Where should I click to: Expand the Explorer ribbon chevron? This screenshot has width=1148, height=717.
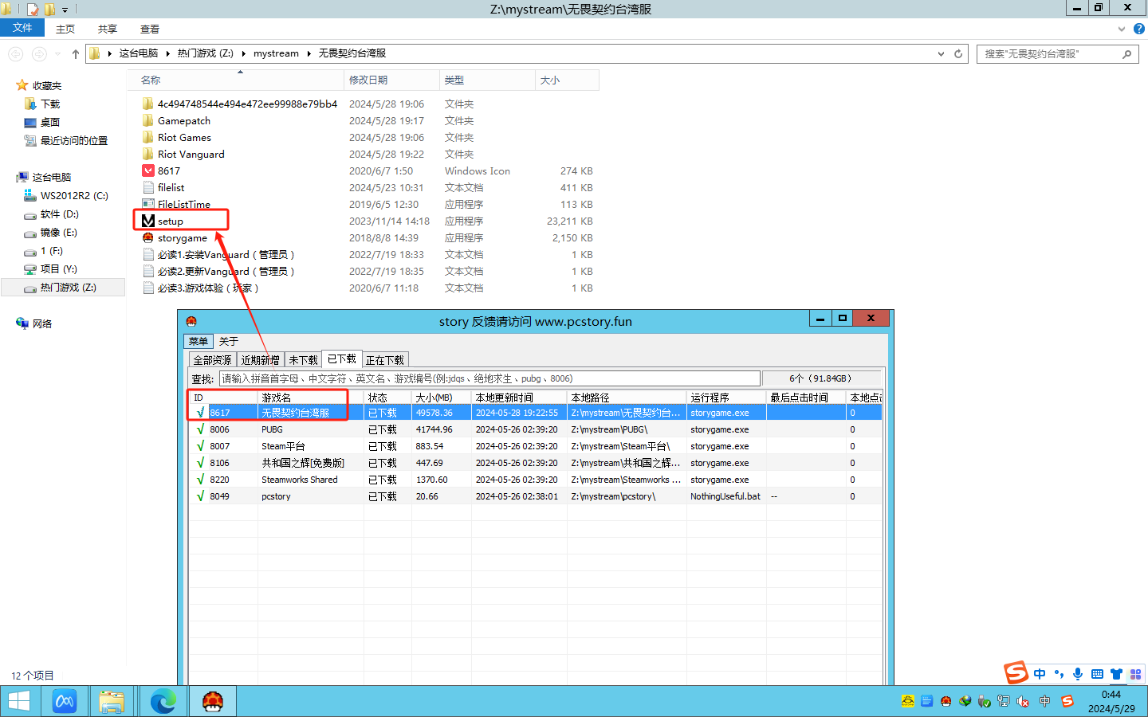[1122, 29]
